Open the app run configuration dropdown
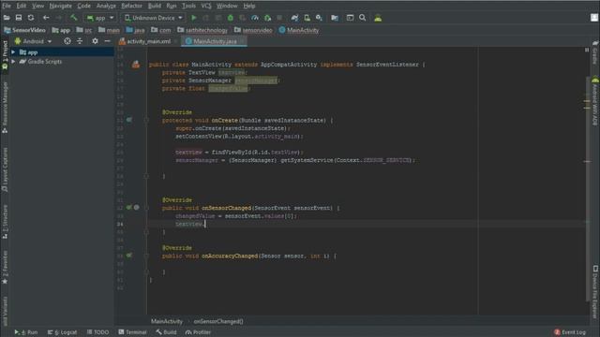The image size is (600, 337). pyautogui.click(x=100, y=18)
